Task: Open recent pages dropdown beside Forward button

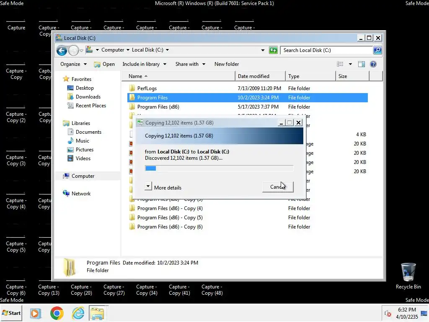Action: pyautogui.click(x=81, y=51)
